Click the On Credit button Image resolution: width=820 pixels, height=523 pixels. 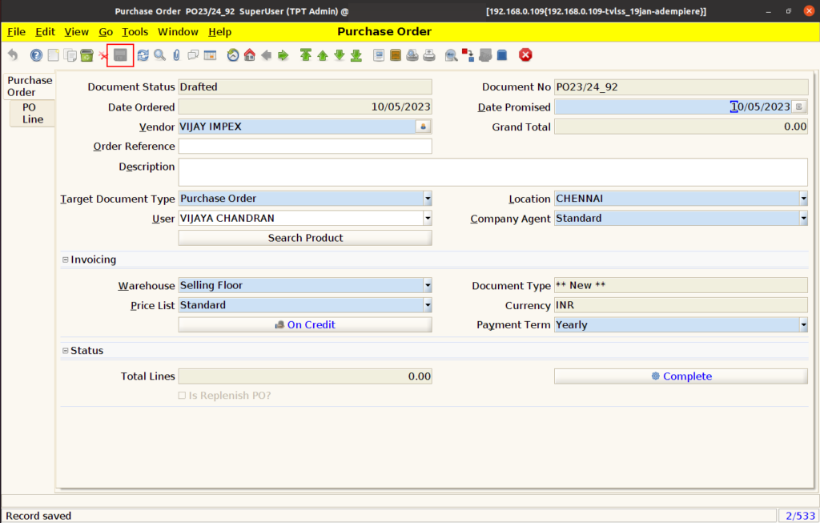305,325
